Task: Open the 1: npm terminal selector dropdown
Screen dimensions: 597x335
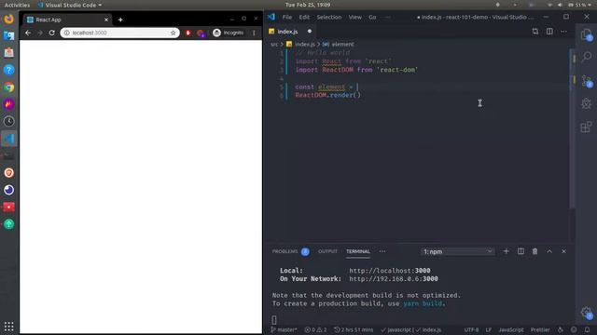Action: (x=458, y=251)
